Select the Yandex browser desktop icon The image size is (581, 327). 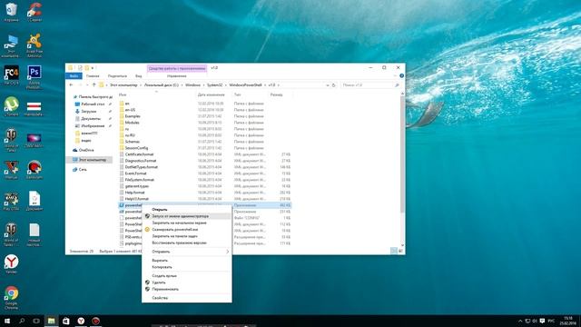[x=11, y=264]
